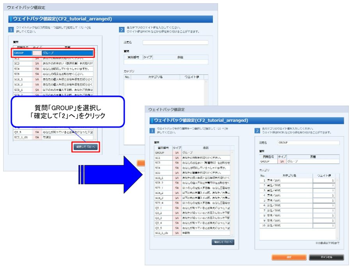The height and width of the screenshot is (266, 351).
Task: Click カテゴリ名 column header in front dialog
Action: (x=289, y=175)
